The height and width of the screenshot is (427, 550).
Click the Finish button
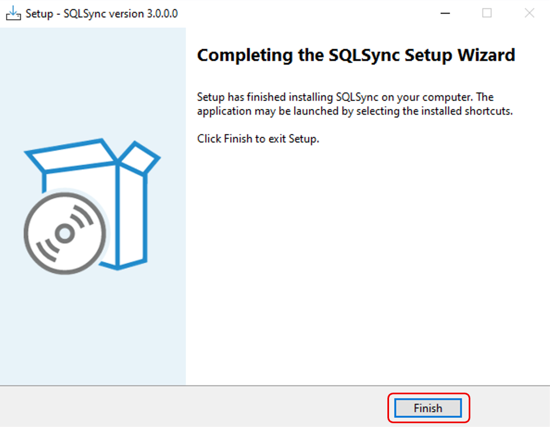click(428, 408)
